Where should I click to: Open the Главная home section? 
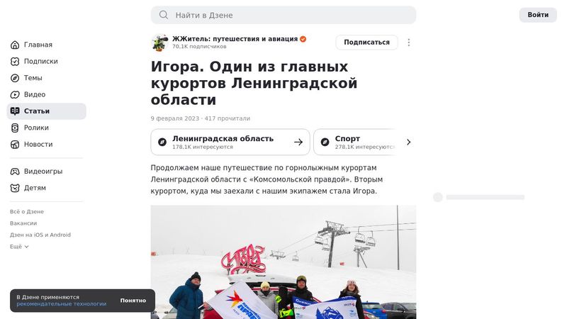point(46,45)
